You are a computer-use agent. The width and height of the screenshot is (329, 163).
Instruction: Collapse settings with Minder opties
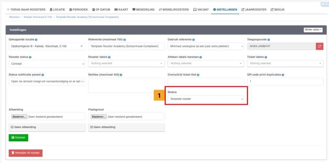pyautogui.click(x=313, y=30)
